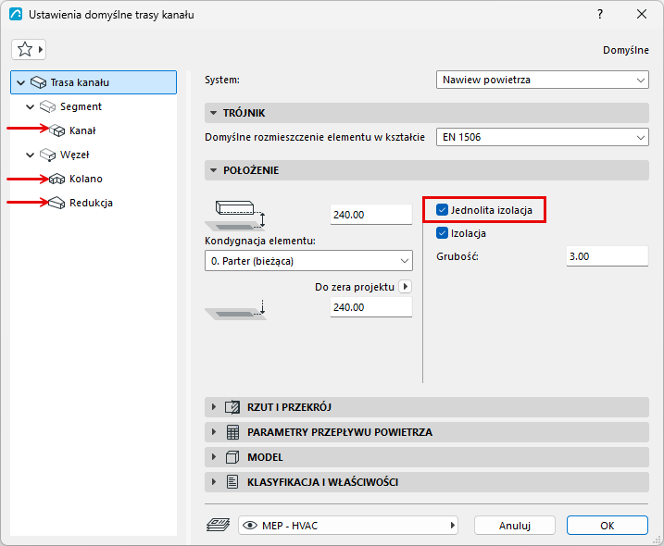The width and height of the screenshot is (664, 546).
Task: Open the System dropdown Nawiew powietrza
Action: tap(543, 80)
